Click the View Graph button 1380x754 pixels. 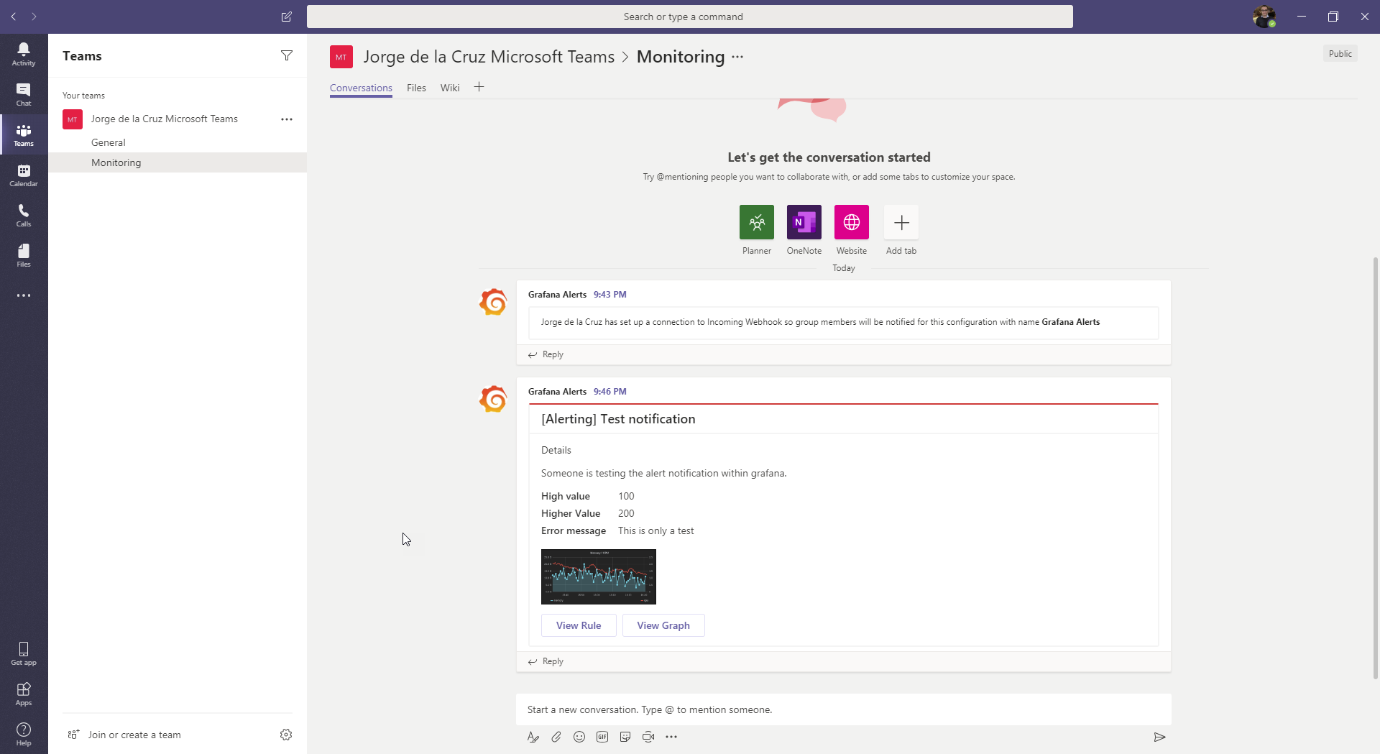click(x=663, y=625)
